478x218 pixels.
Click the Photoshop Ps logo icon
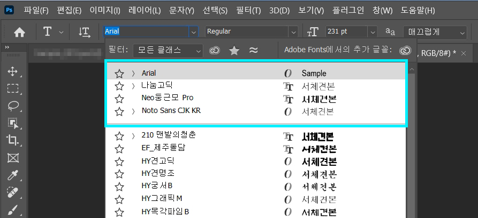point(9,10)
